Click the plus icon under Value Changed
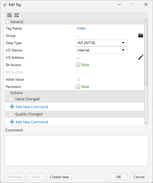This screenshot has height=183, width=153. pos(12,107)
